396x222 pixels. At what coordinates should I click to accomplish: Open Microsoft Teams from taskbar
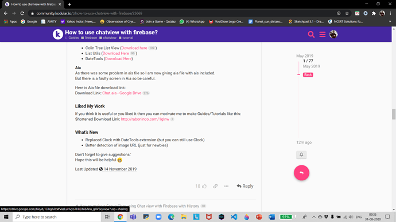point(133,217)
